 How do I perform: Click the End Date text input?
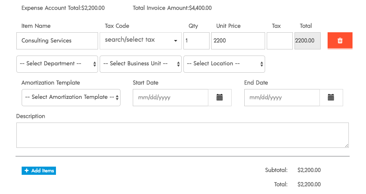click(282, 98)
